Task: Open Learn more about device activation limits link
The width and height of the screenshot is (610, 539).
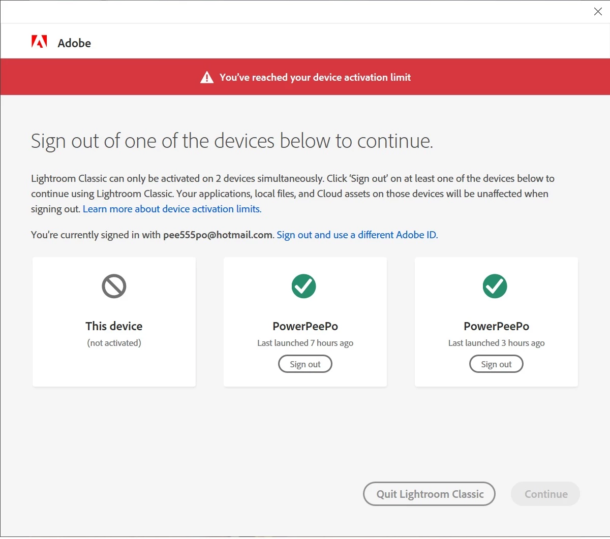Action: click(x=172, y=209)
